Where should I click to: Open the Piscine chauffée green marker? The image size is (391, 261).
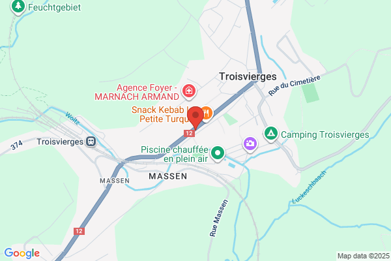tap(218, 153)
